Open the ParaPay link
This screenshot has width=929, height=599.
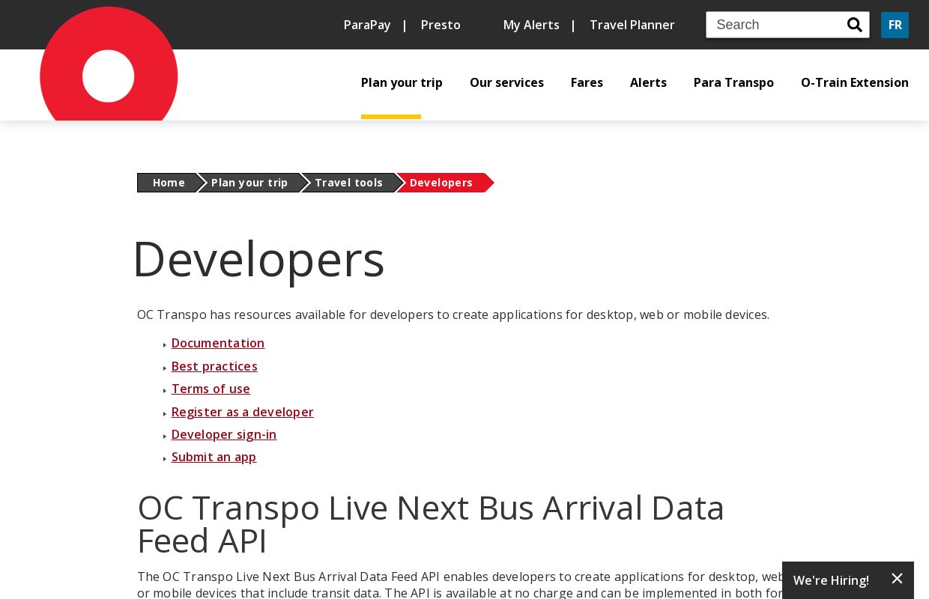(367, 25)
